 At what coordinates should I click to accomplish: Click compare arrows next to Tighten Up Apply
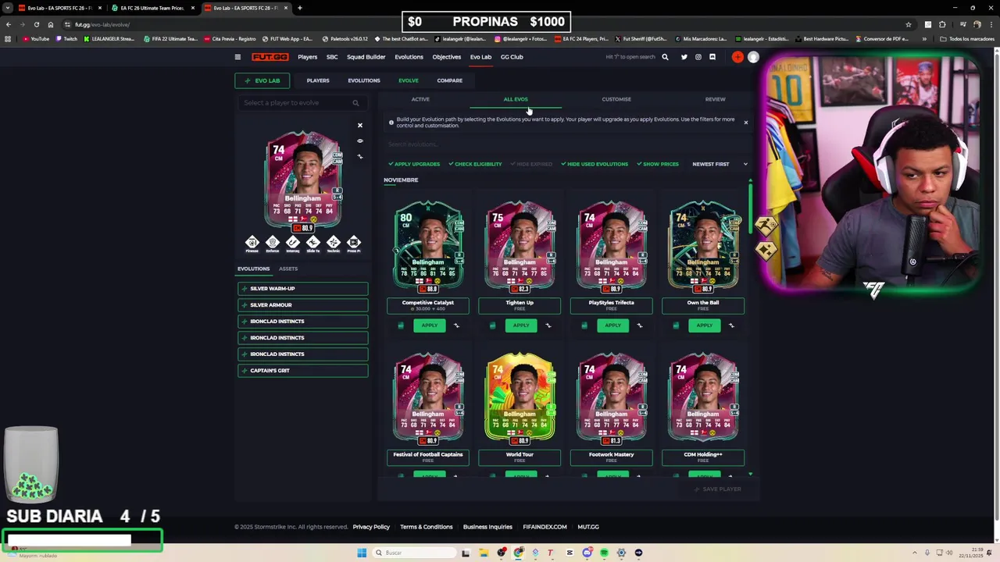[x=548, y=325]
